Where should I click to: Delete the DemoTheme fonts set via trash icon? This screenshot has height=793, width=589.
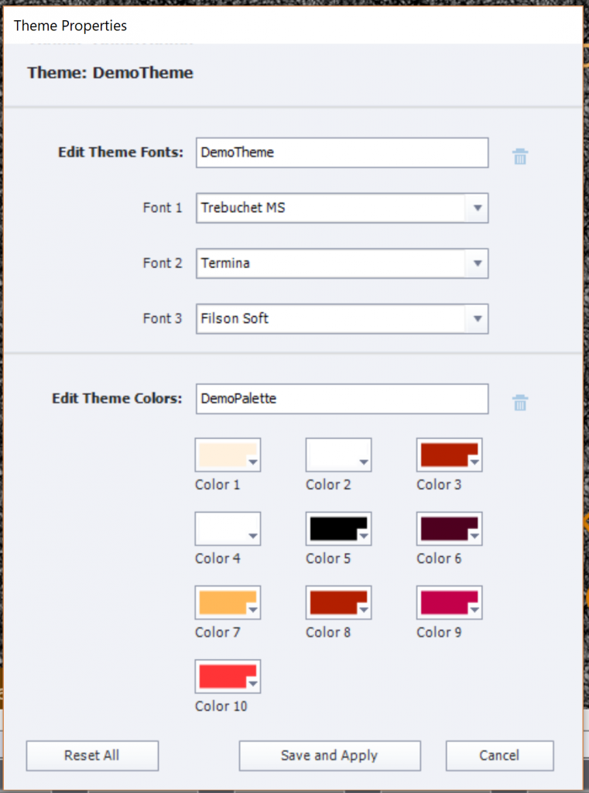point(520,156)
